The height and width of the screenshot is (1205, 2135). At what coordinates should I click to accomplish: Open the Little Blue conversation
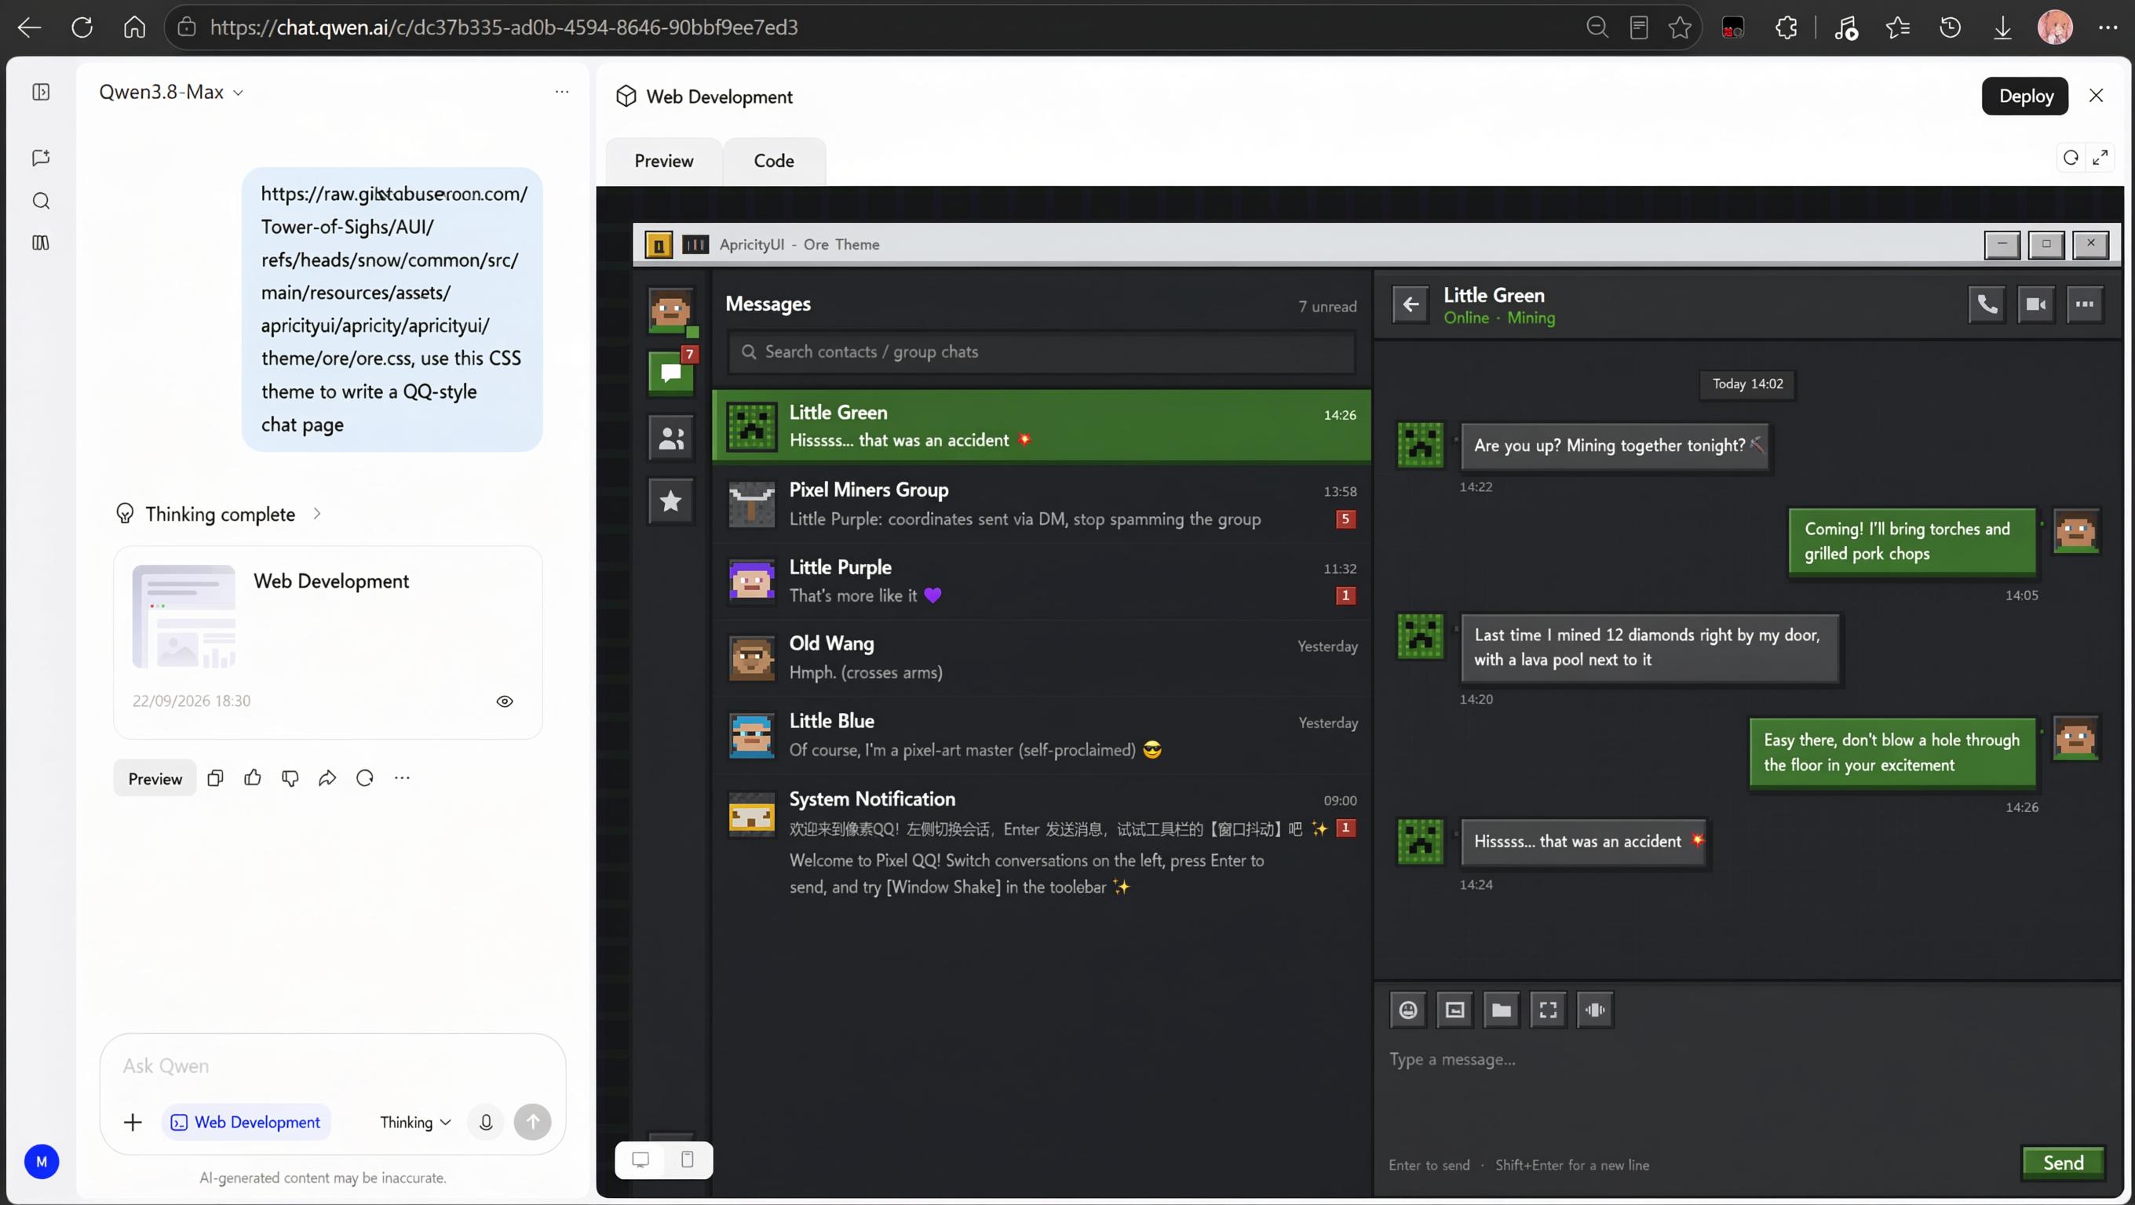[1041, 734]
